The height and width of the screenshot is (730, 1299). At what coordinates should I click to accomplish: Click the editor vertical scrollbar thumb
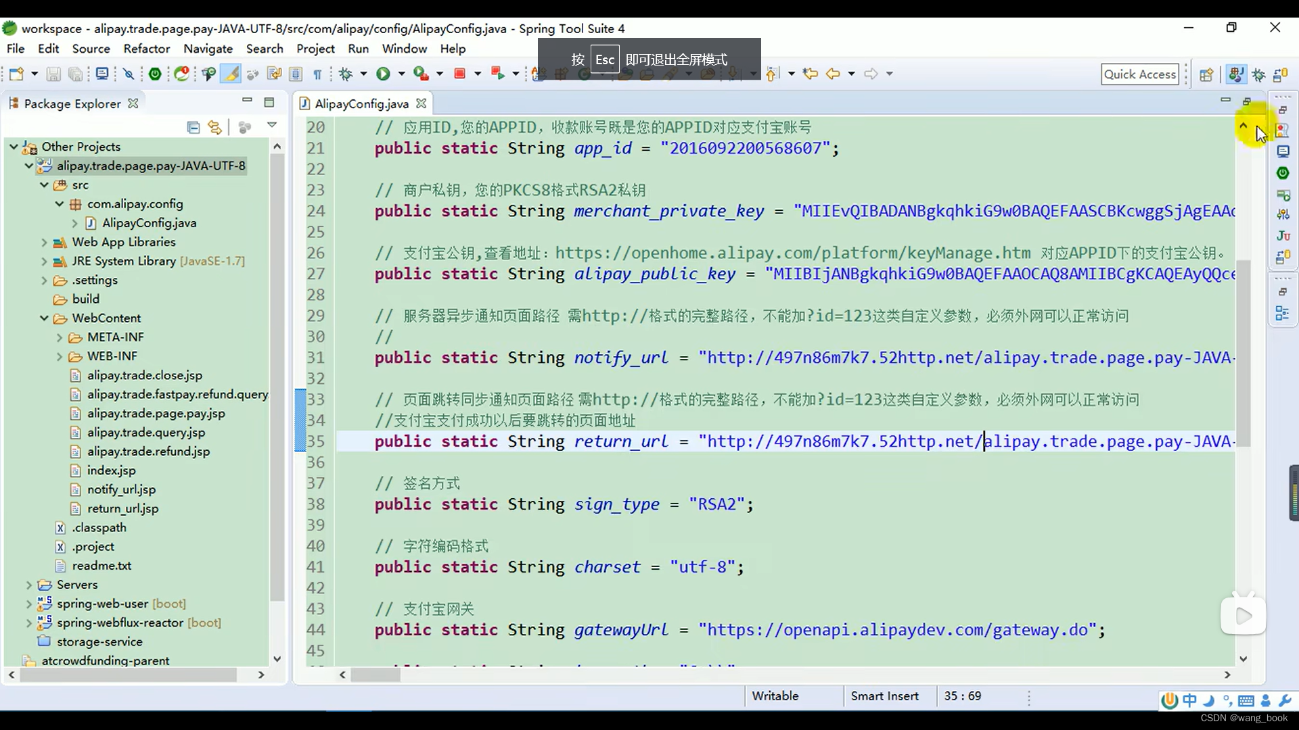1243,353
